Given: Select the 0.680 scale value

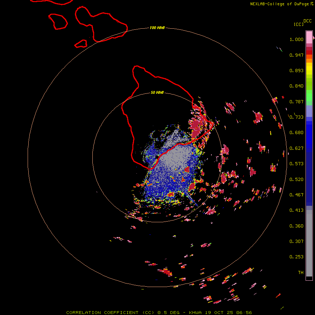Looking at the screenshot, I should click(296, 133).
